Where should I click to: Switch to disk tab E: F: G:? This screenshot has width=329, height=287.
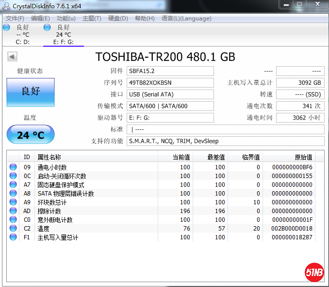point(64,35)
